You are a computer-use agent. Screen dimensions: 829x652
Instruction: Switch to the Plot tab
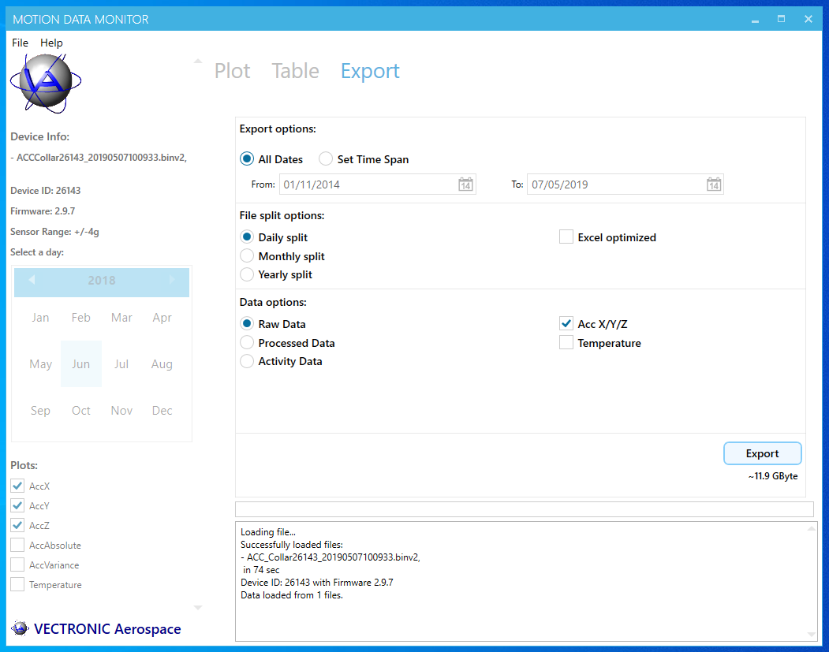tap(232, 71)
